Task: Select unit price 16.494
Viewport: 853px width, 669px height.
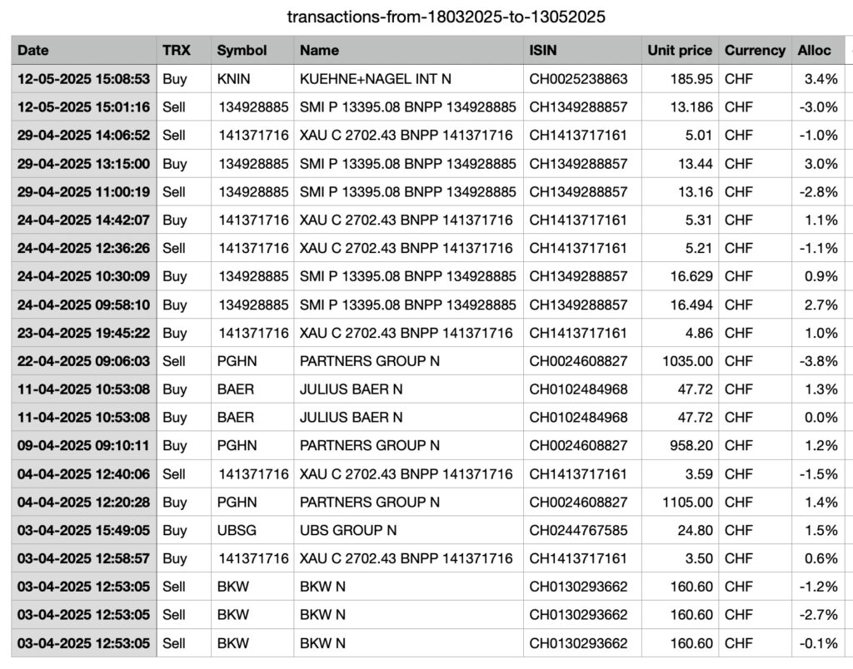Action: point(680,305)
